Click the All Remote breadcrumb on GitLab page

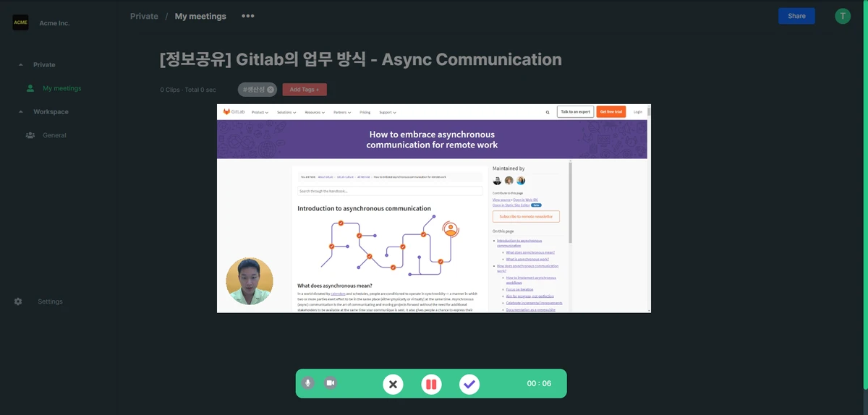(x=363, y=176)
